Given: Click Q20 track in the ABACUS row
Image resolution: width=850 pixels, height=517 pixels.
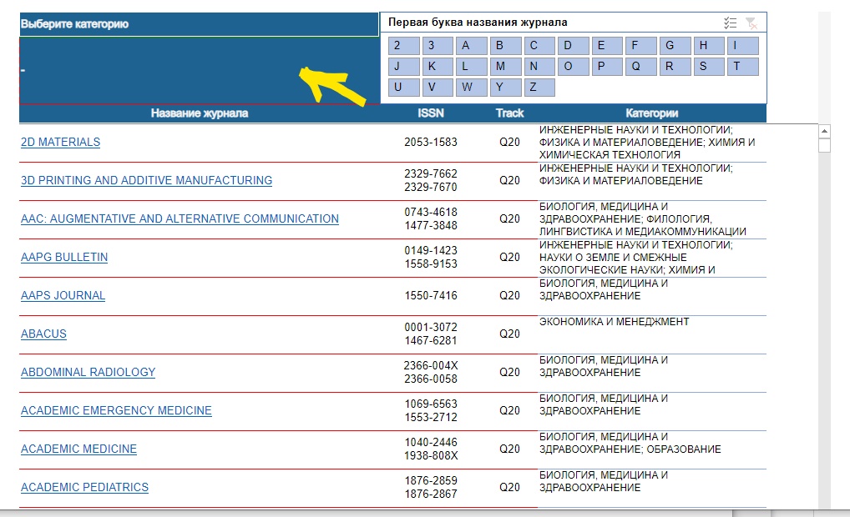Looking at the screenshot, I should pos(509,334).
